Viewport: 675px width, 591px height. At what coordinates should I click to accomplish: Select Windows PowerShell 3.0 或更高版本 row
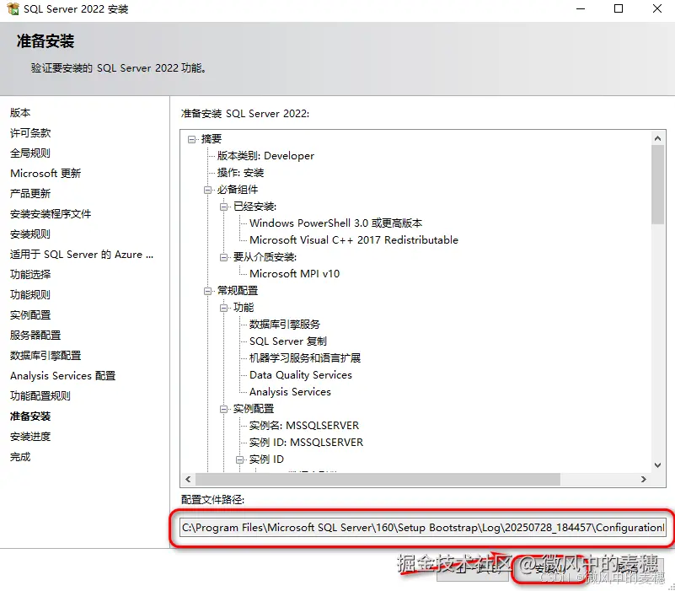(x=335, y=223)
